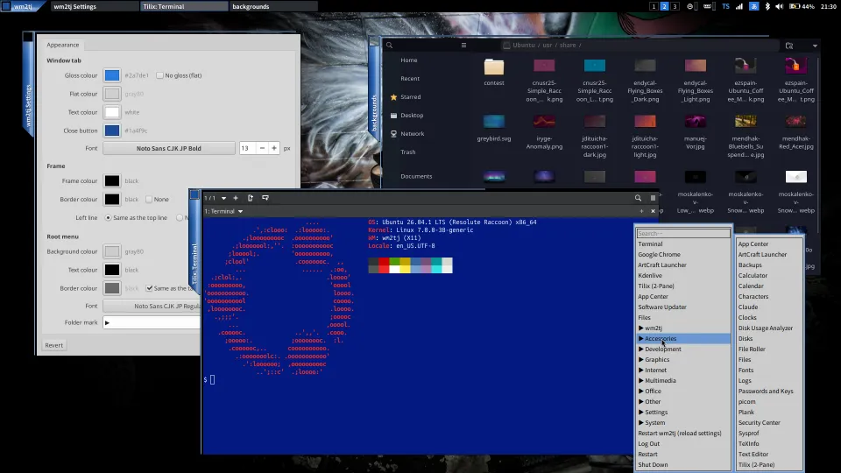Click the add terminal down icon in Tilix
This screenshot has width=841, height=473.
tap(265, 198)
